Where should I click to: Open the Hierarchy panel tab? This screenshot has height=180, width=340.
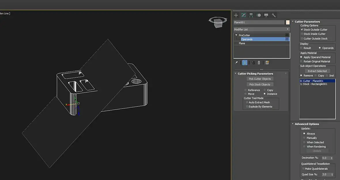(x=251, y=15)
